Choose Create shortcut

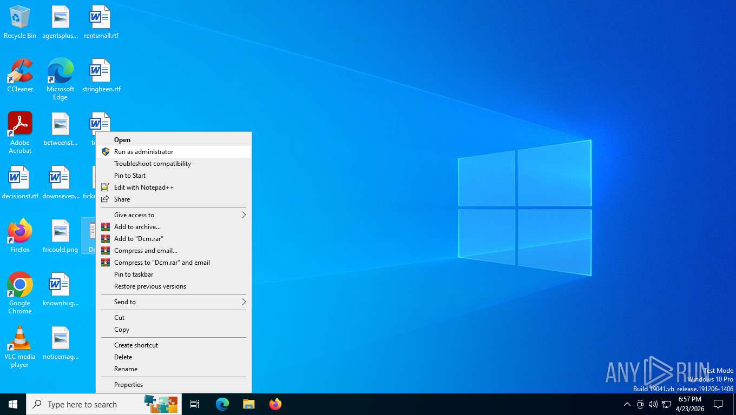(174, 345)
